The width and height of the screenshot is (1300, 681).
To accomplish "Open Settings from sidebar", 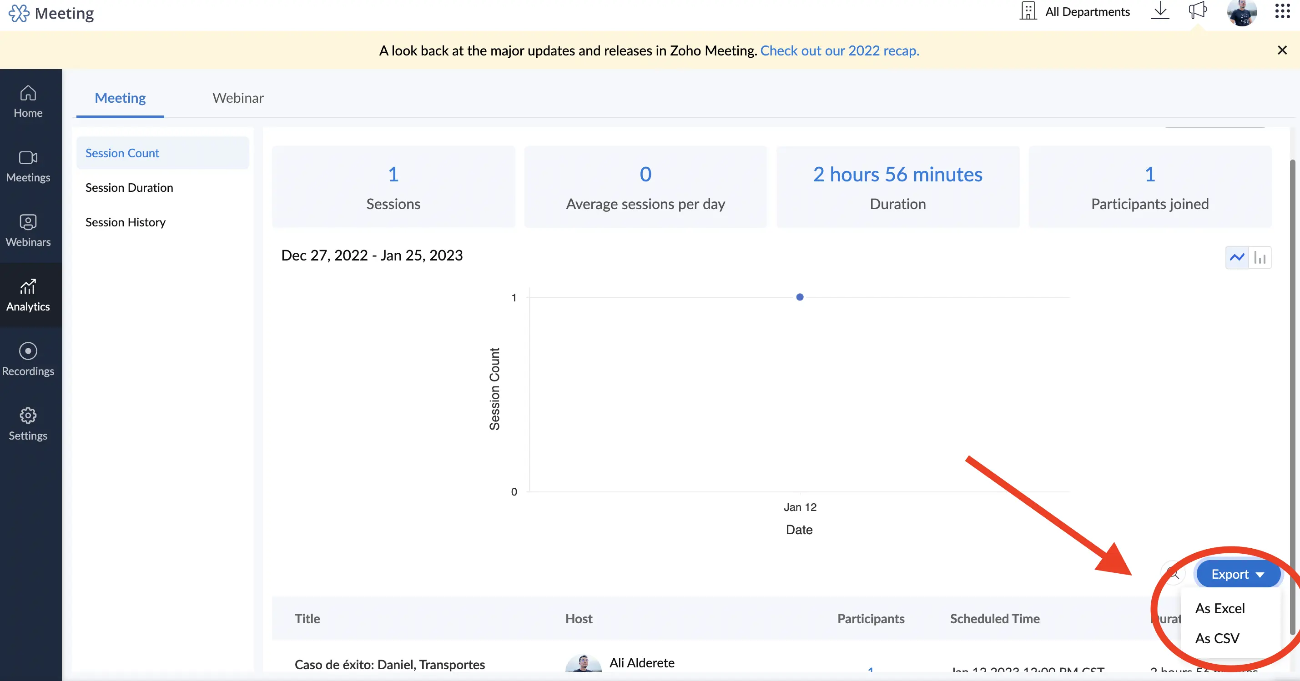I will click(x=27, y=423).
